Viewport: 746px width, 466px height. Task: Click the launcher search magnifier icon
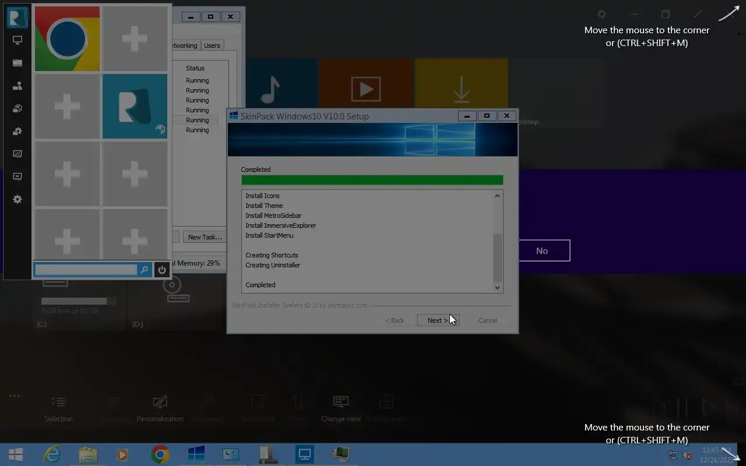tap(144, 270)
